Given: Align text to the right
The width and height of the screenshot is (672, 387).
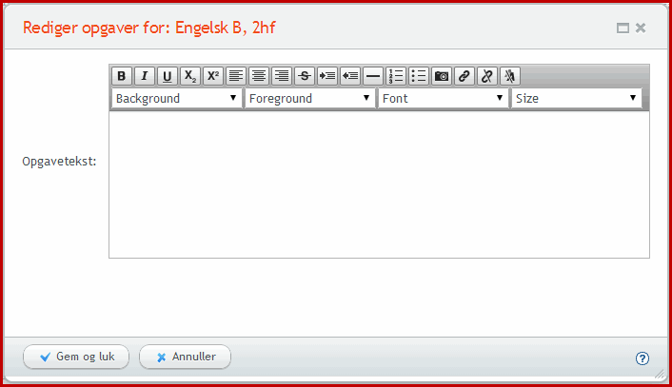Looking at the screenshot, I should [282, 76].
